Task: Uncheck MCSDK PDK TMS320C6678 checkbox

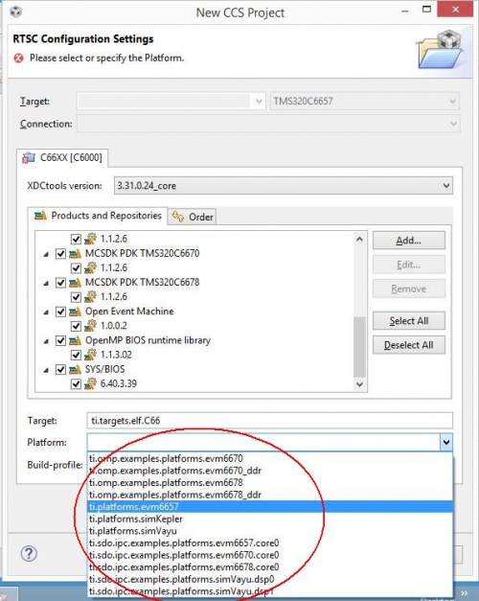Action: click(x=60, y=283)
